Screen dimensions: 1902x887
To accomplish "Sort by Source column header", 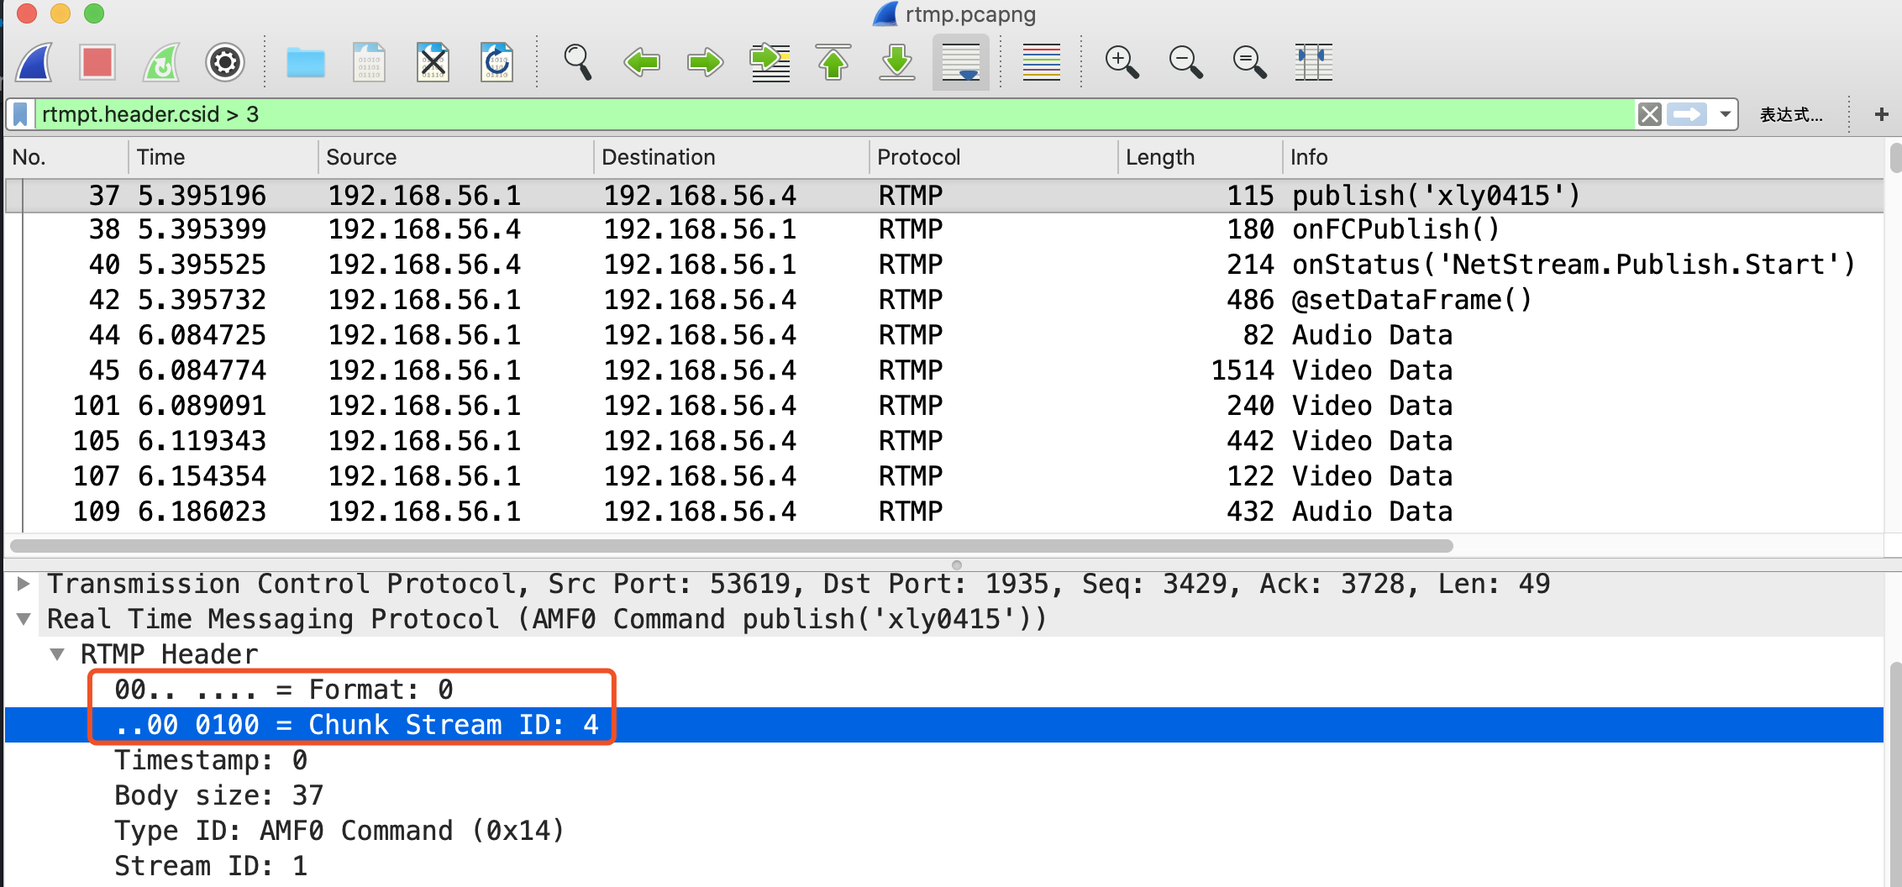I will [456, 157].
